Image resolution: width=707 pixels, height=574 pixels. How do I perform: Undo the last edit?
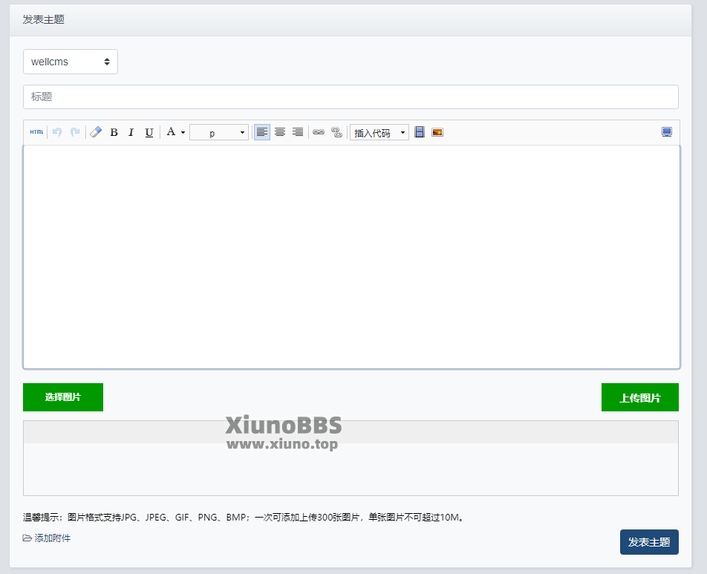56,132
